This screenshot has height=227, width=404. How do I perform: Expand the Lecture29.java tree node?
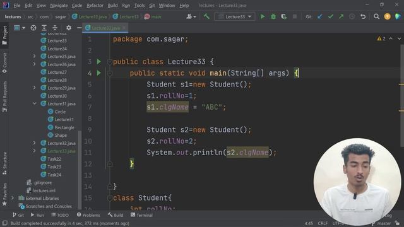(34, 88)
